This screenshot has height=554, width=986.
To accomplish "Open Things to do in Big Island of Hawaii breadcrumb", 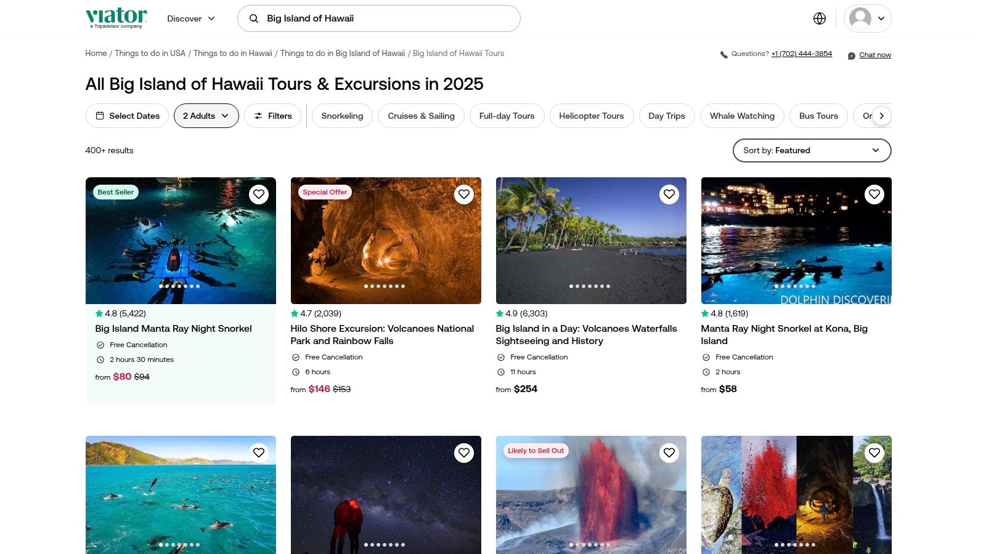I will [343, 54].
